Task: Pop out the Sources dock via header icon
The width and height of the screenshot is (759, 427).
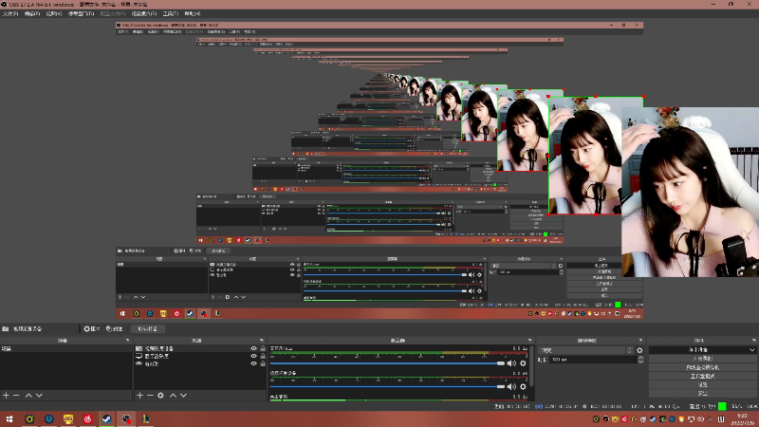Action: (262, 341)
